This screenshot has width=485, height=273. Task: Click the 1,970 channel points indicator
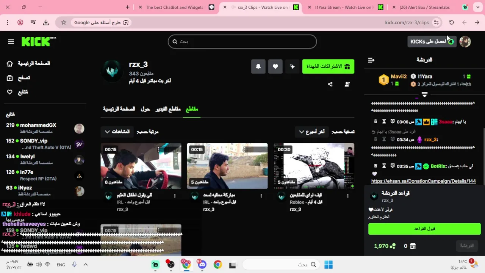385,246
